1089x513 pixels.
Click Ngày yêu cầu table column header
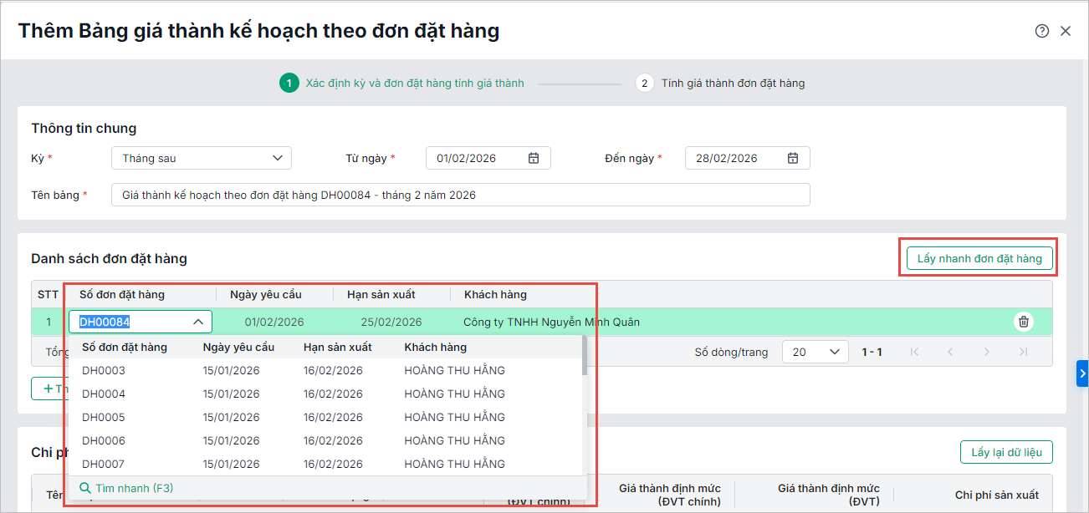tap(266, 294)
